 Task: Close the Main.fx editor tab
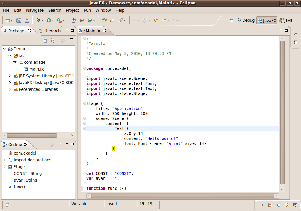[104, 31]
